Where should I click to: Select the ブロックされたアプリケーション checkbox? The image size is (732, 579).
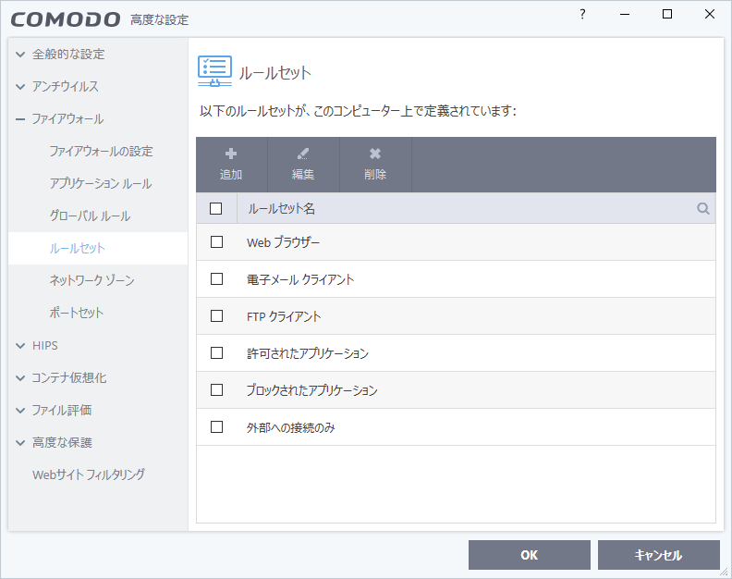[217, 390]
